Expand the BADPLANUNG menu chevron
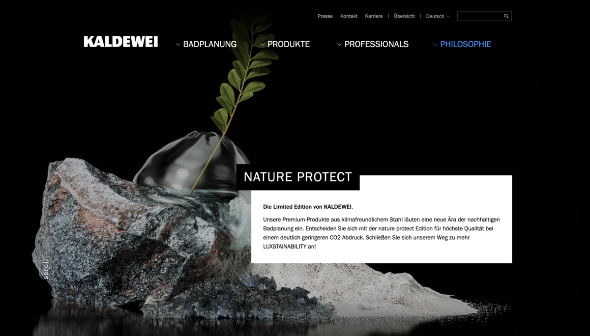The height and width of the screenshot is (336, 590). coord(178,45)
